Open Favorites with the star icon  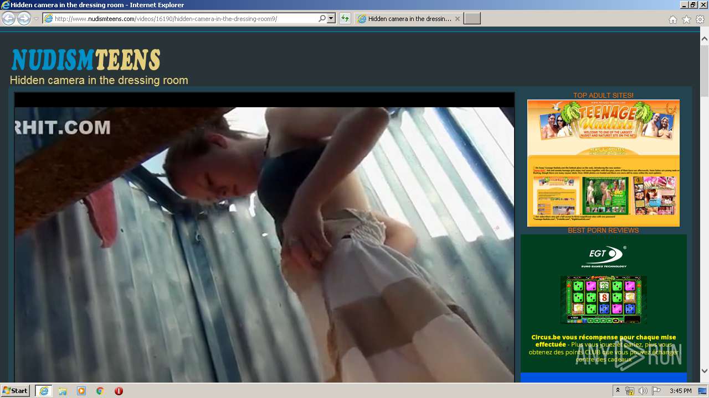point(686,19)
